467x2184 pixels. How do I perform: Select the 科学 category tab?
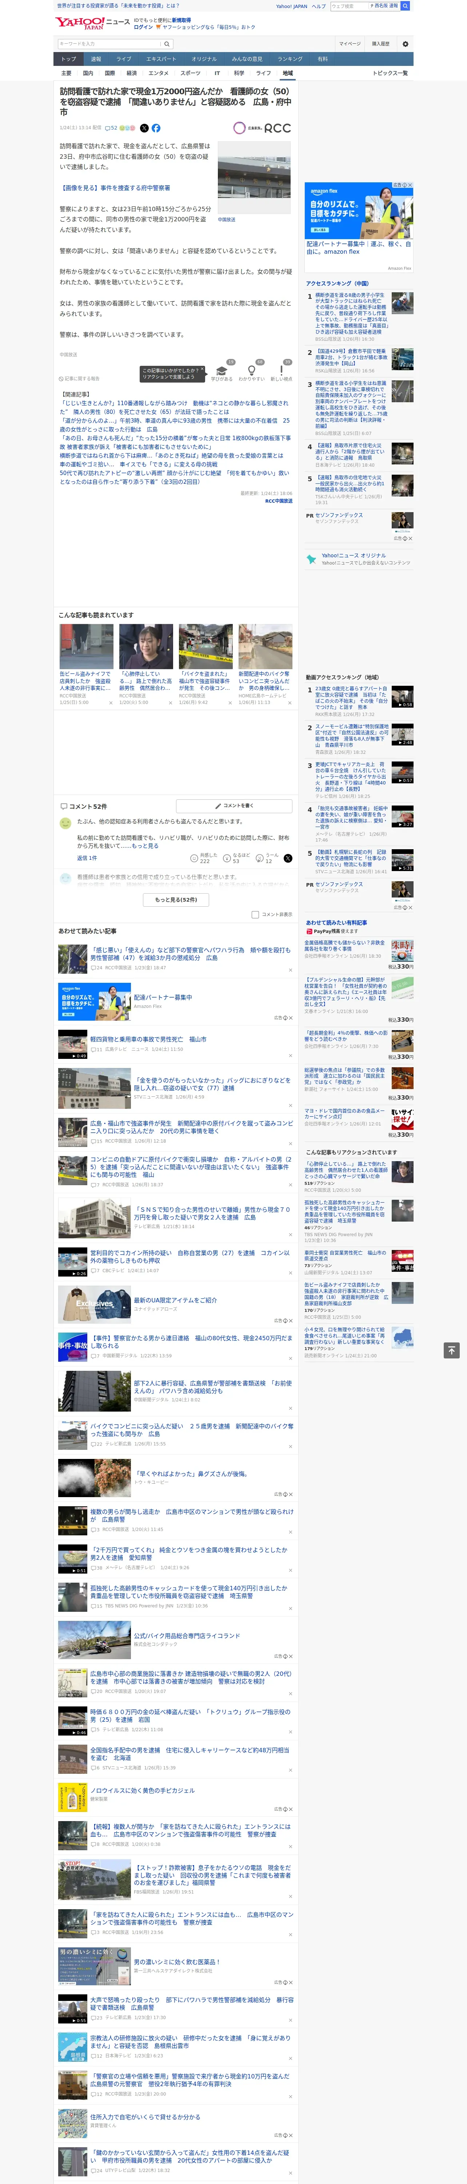pyautogui.click(x=239, y=73)
